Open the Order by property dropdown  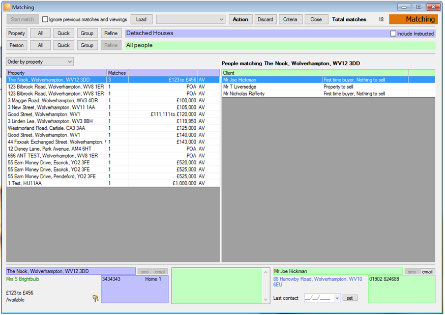coord(40,62)
